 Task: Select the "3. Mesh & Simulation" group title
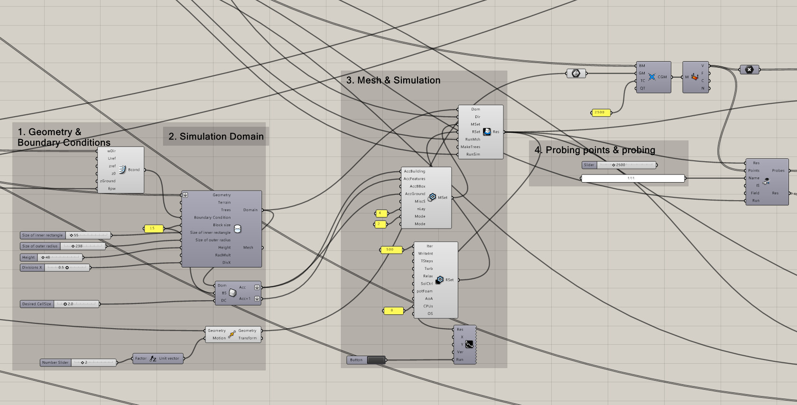click(x=393, y=81)
